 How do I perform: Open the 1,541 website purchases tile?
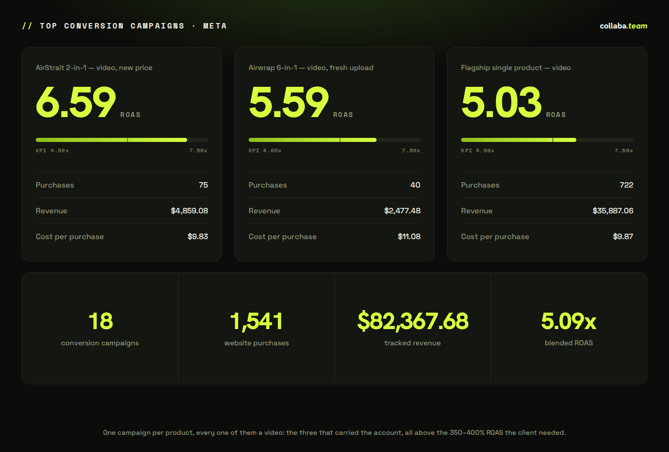tap(257, 328)
